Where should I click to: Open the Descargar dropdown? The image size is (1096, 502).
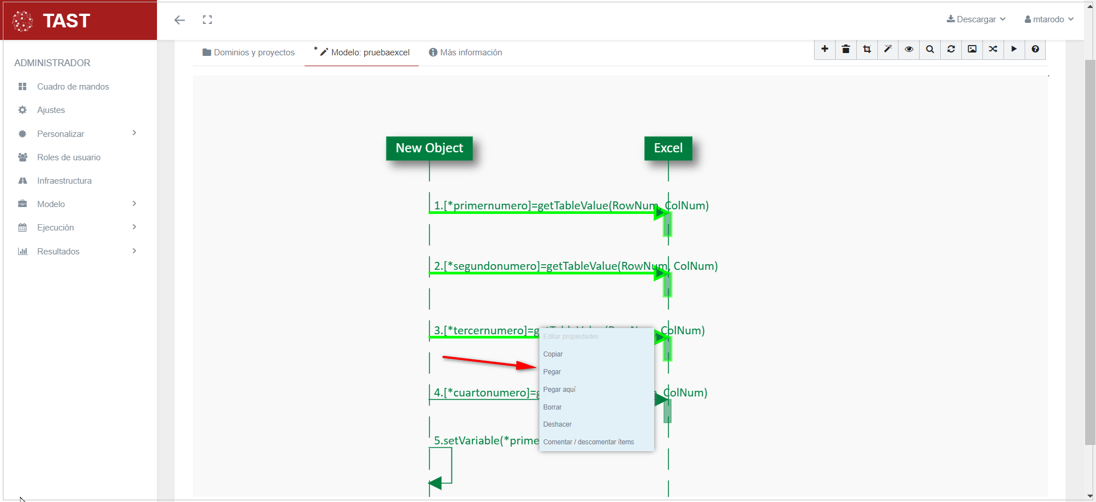click(976, 19)
